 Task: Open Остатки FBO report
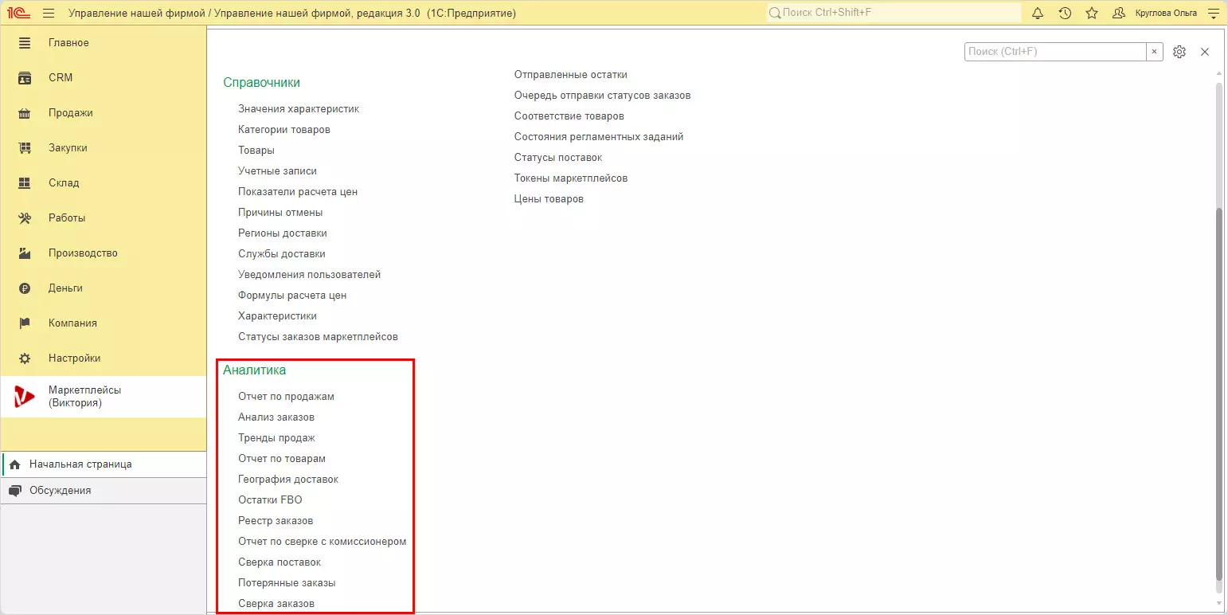pyautogui.click(x=270, y=500)
